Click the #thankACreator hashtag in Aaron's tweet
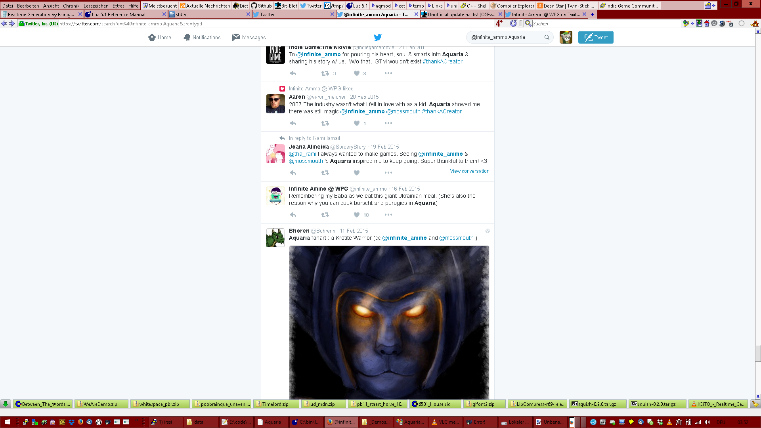Screen dimensions: 761x428 point(442,112)
